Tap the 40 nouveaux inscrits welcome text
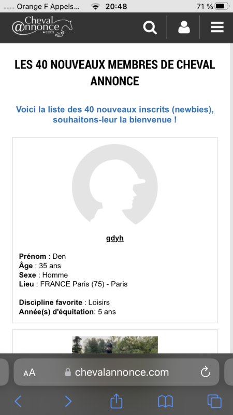 pos(115,114)
